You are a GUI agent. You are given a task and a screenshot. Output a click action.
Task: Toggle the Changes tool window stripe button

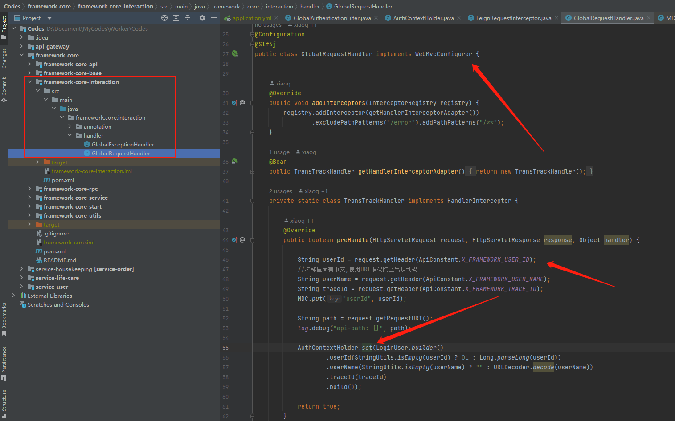pyautogui.click(x=4, y=58)
